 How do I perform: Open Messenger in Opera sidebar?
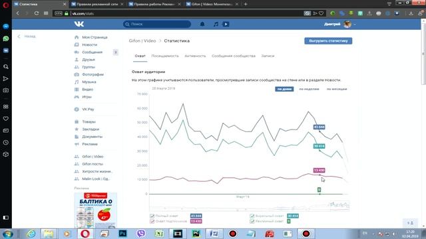pos(6,27)
